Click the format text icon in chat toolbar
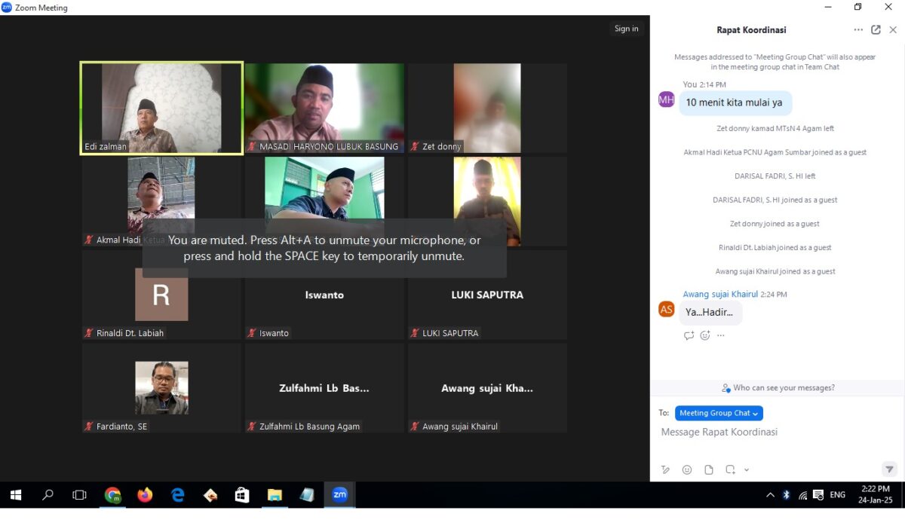The width and height of the screenshot is (905, 532). [x=665, y=469]
